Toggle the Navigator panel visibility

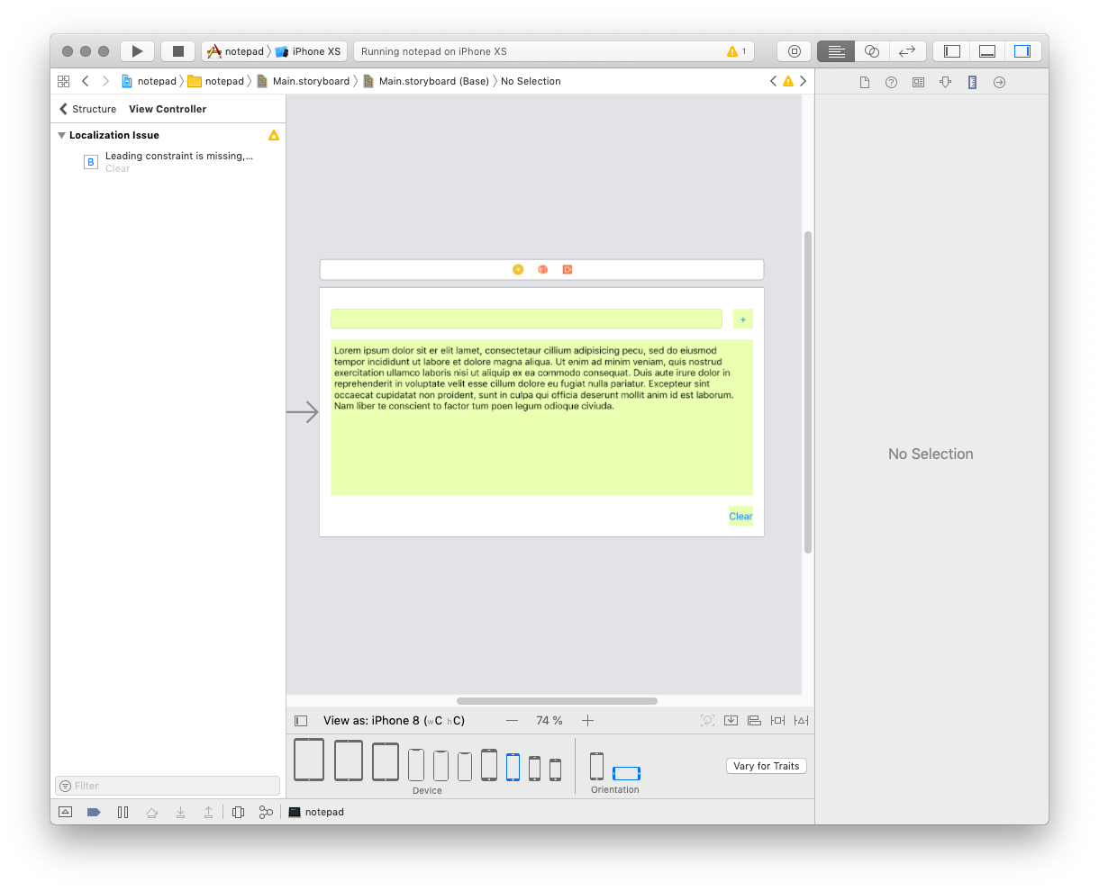pyautogui.click(x=952, y=51)
